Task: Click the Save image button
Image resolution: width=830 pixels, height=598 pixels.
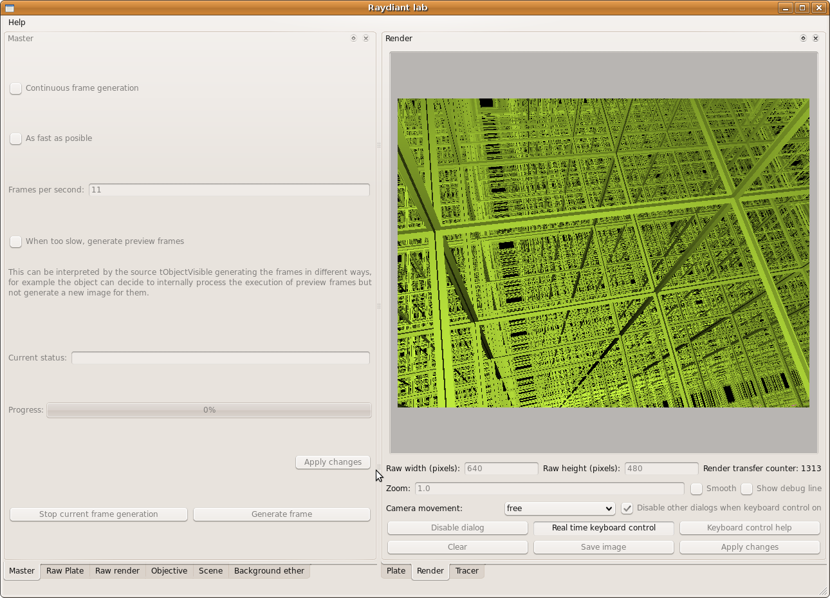Action: (603, 547)
